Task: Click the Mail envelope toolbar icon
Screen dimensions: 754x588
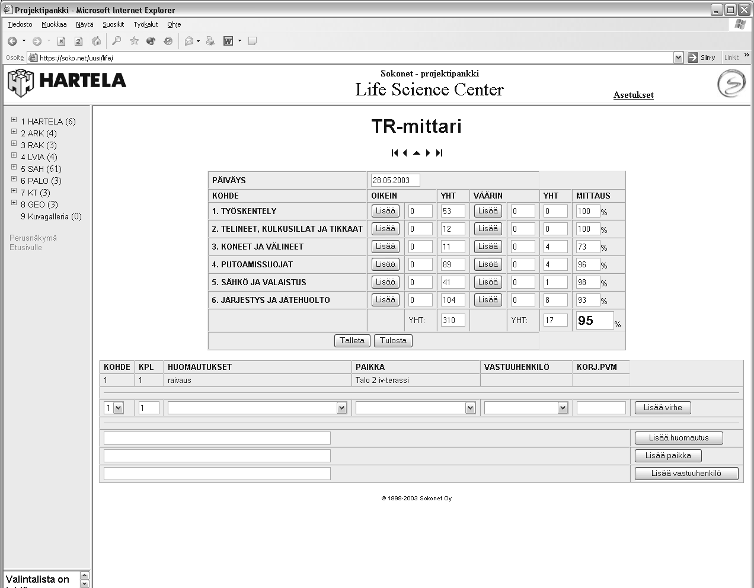Action: tap(189, 41)
